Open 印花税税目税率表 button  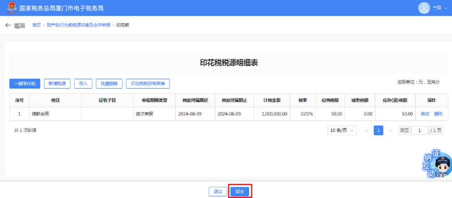coord(148,84)
